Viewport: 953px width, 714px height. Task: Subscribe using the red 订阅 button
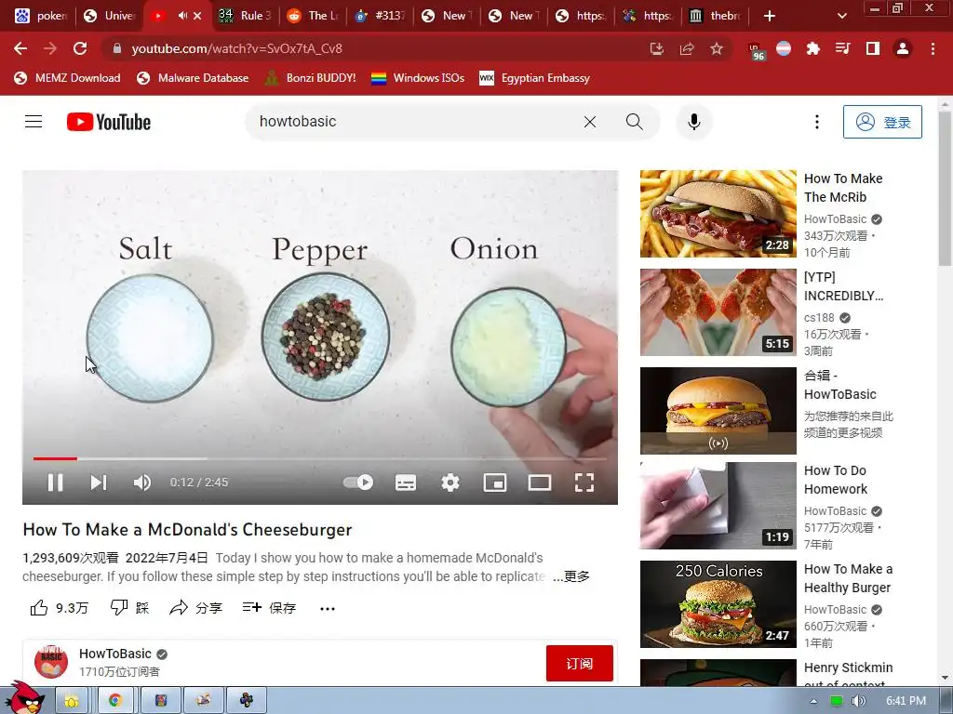click(x=579, y=664)
